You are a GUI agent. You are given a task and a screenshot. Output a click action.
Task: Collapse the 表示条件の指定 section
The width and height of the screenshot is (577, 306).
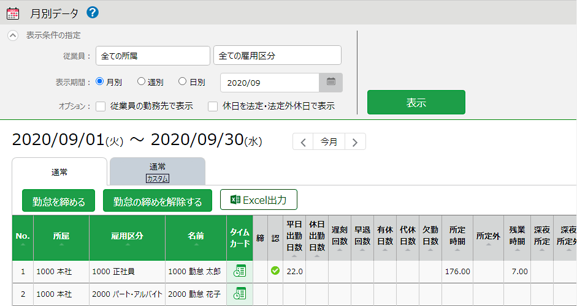point(13,35)
